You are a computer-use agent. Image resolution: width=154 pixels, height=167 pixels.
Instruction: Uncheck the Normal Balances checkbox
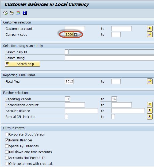pos(7,140)
